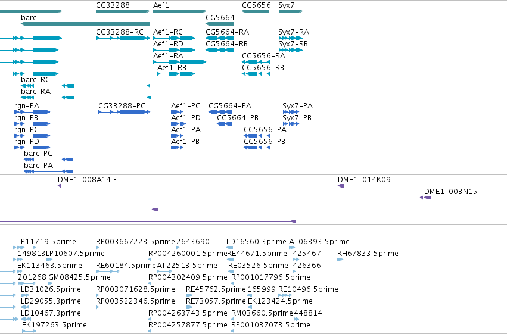This screenshot has width=507, height=334.
Task: Select protein rgn-PA
Action: coord(27,106)
